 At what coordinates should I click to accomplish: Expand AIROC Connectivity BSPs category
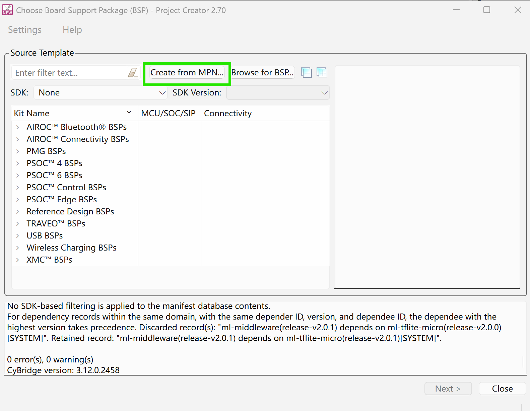(17, 139)
